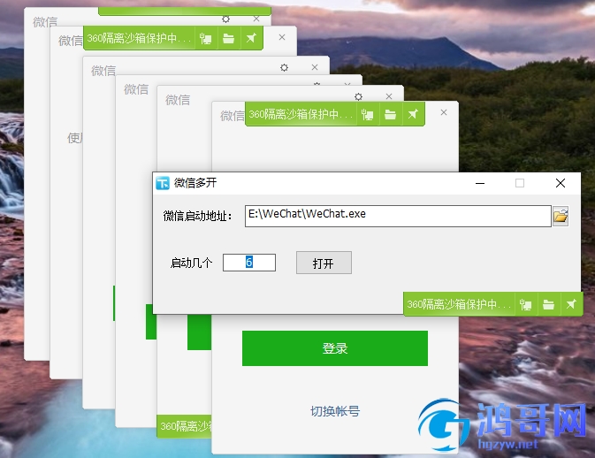595x458 pixels.
Task: Click the 微信多开 app icon in the title bar
Action: [x=163, y=183]
